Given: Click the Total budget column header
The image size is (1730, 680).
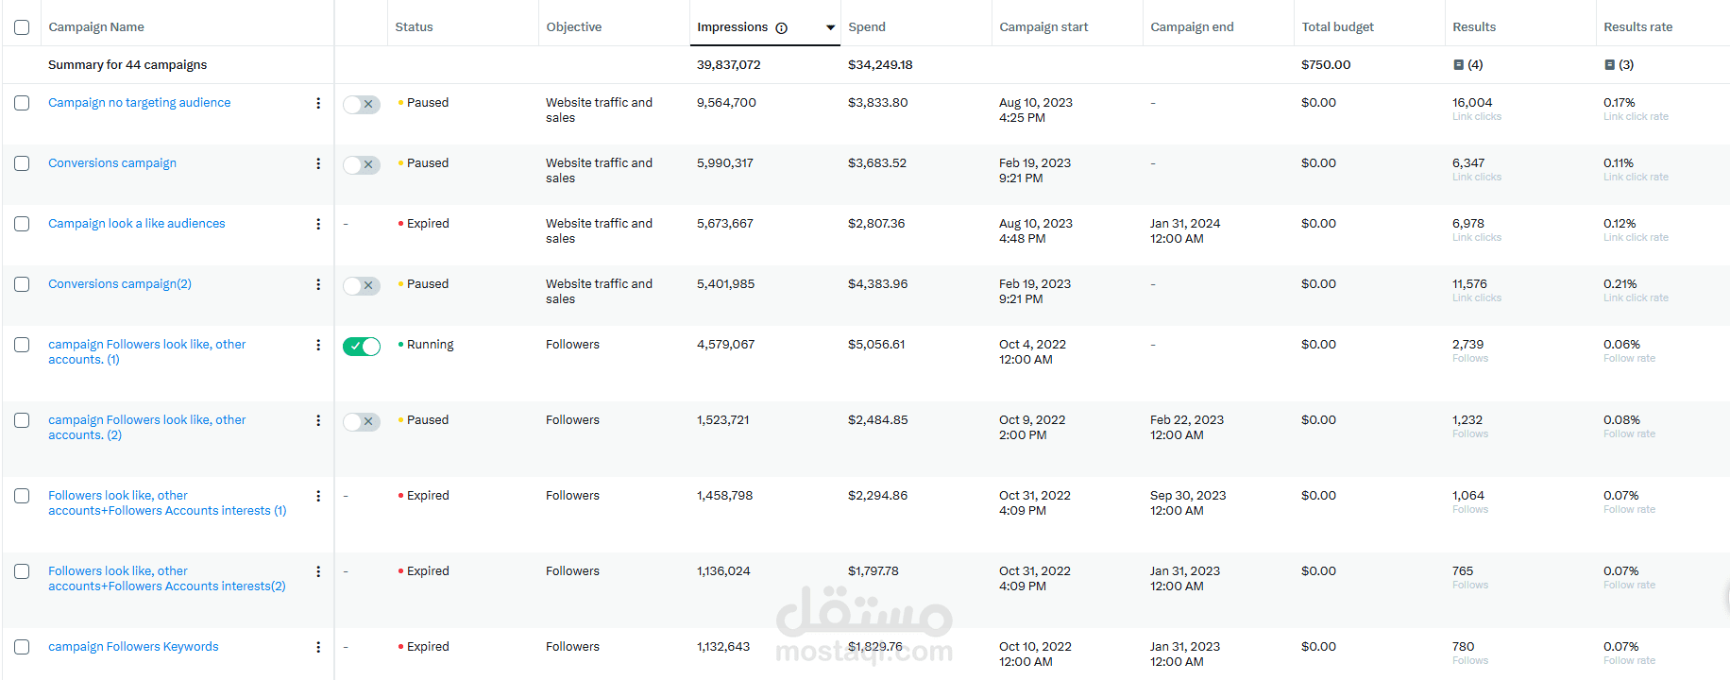Looking at the screenshot, I should tap(1338, 26).
